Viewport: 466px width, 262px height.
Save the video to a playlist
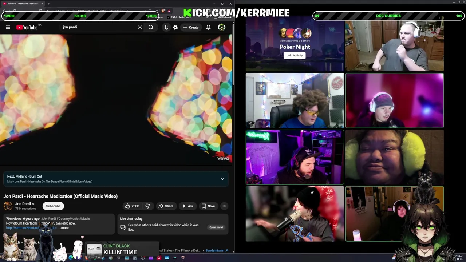pyautogui.click(x=208, y=206)
